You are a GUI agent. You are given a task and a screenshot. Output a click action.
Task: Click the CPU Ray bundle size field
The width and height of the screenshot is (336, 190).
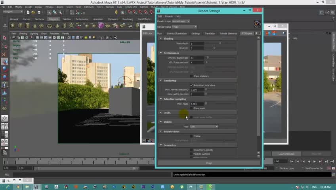(197, 58)
